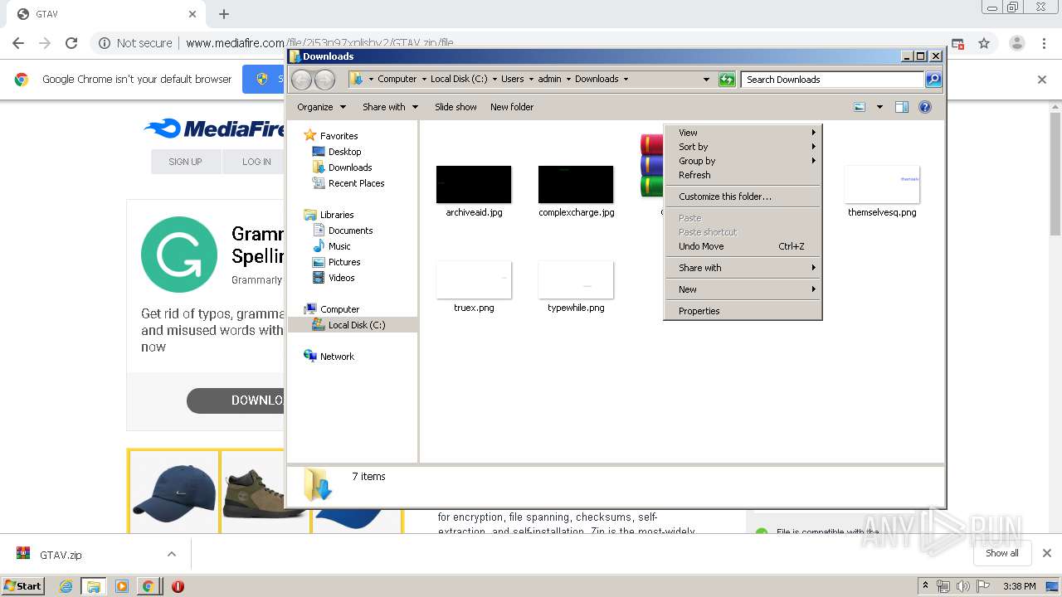Viewport: 1062px width, 597px height.
Task: Click the Users breadcrumb in address bar
Action: coord(512,80)
